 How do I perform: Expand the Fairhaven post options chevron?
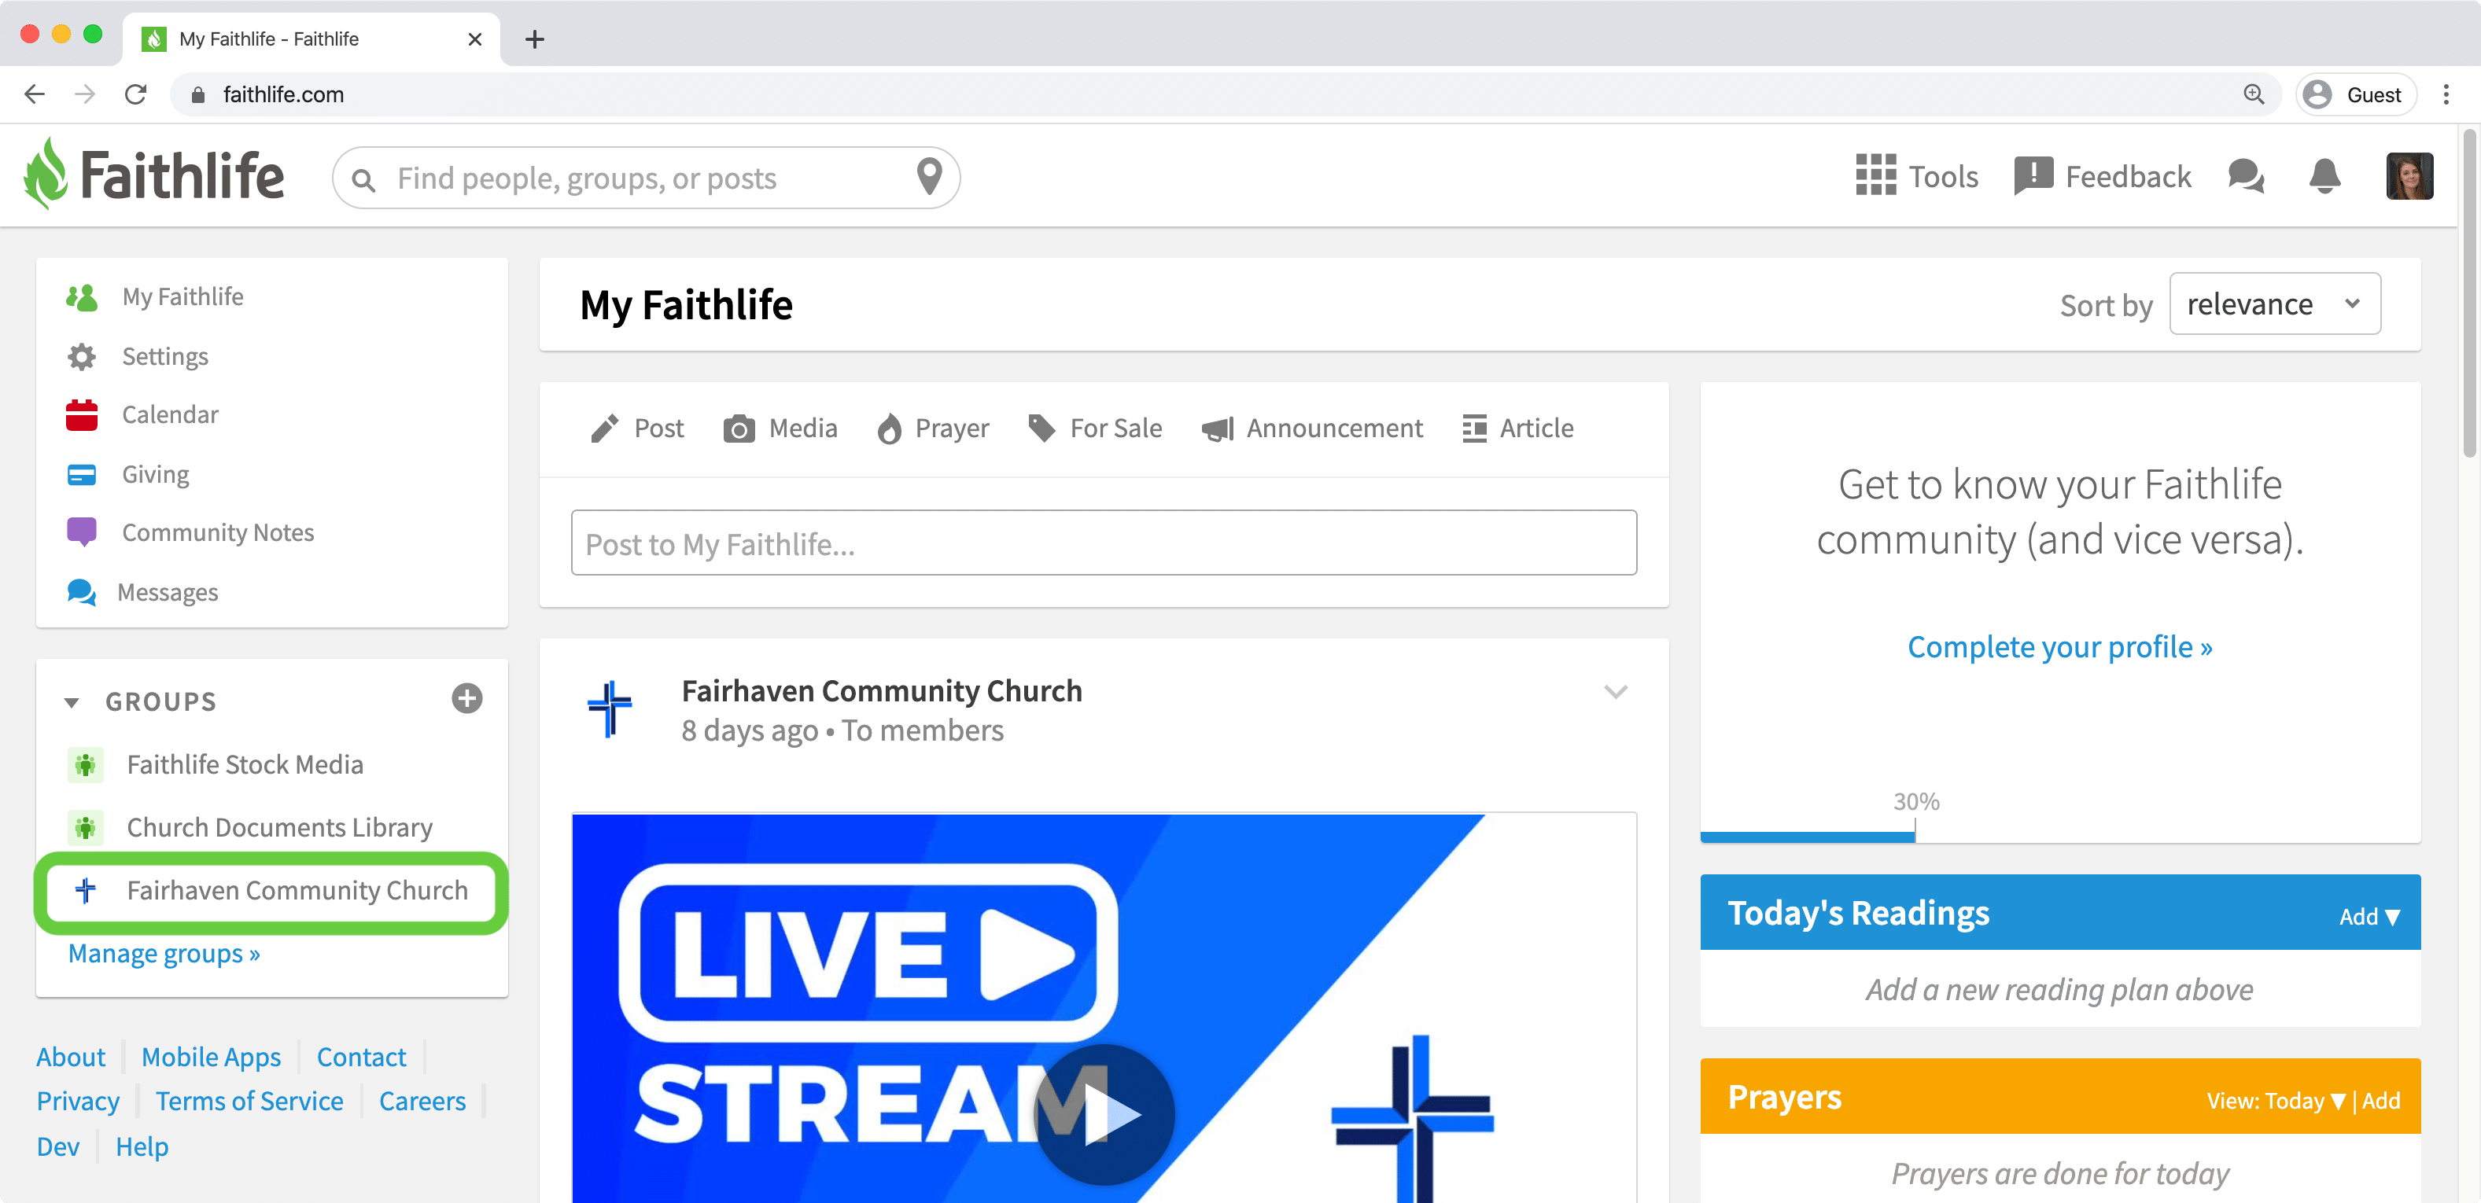(1615, 692)
